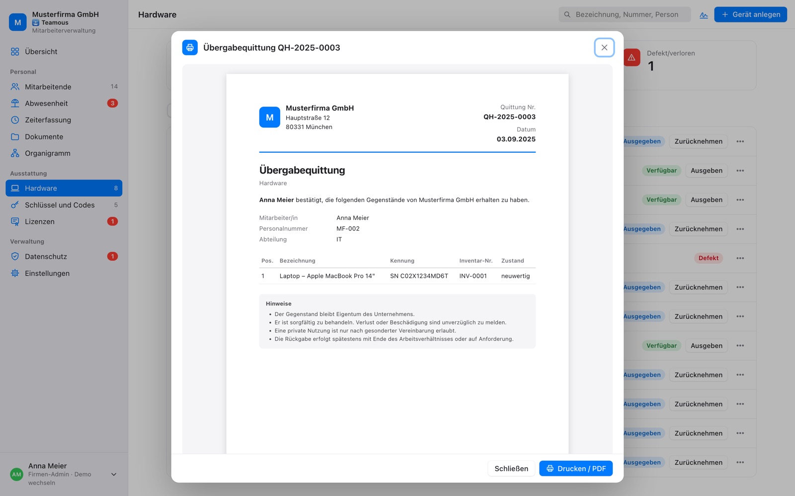The width and height of the screenshot is (795, 496).
Task: Click the Defekt status badge
Action: click(x=708, y=258)
